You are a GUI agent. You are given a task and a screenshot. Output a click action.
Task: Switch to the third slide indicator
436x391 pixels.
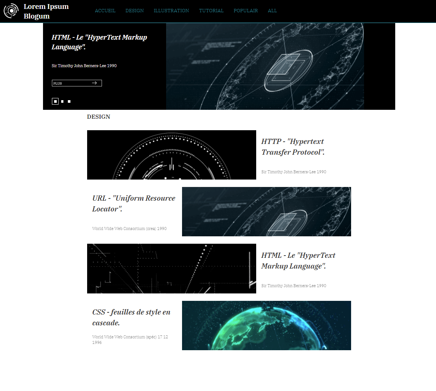tap(69, 102)
